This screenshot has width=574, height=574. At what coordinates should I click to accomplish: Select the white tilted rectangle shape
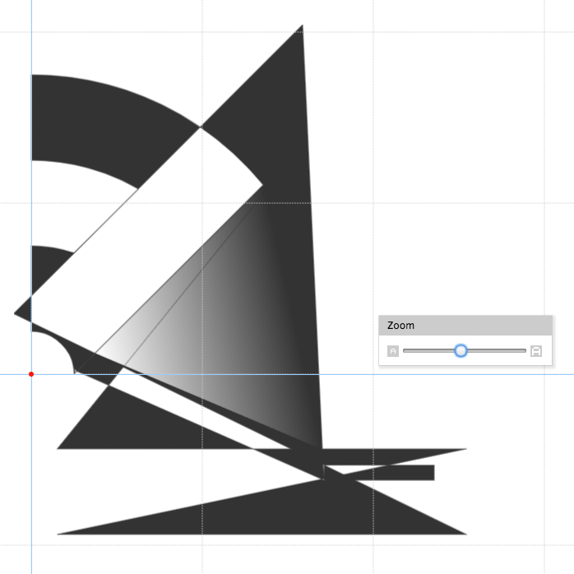click(148, 238)
